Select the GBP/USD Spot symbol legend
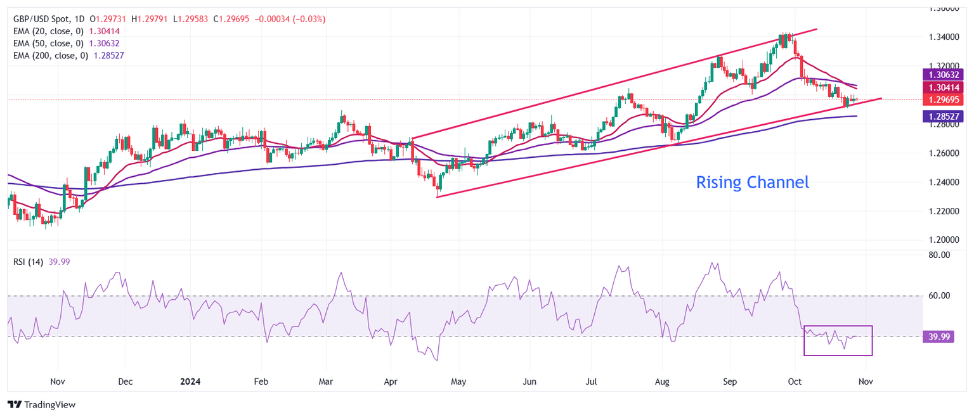Viewport: 974px width, 417px height. [x=43, y=18]
